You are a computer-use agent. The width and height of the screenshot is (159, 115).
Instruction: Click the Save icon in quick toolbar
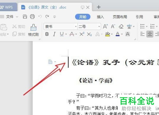click(25, 17)
